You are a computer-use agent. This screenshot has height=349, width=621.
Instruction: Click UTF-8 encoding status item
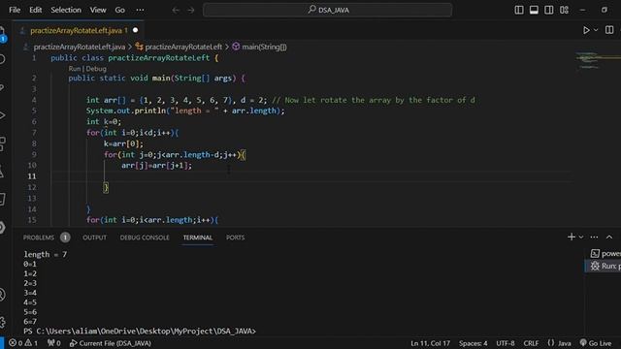point(506,343)
